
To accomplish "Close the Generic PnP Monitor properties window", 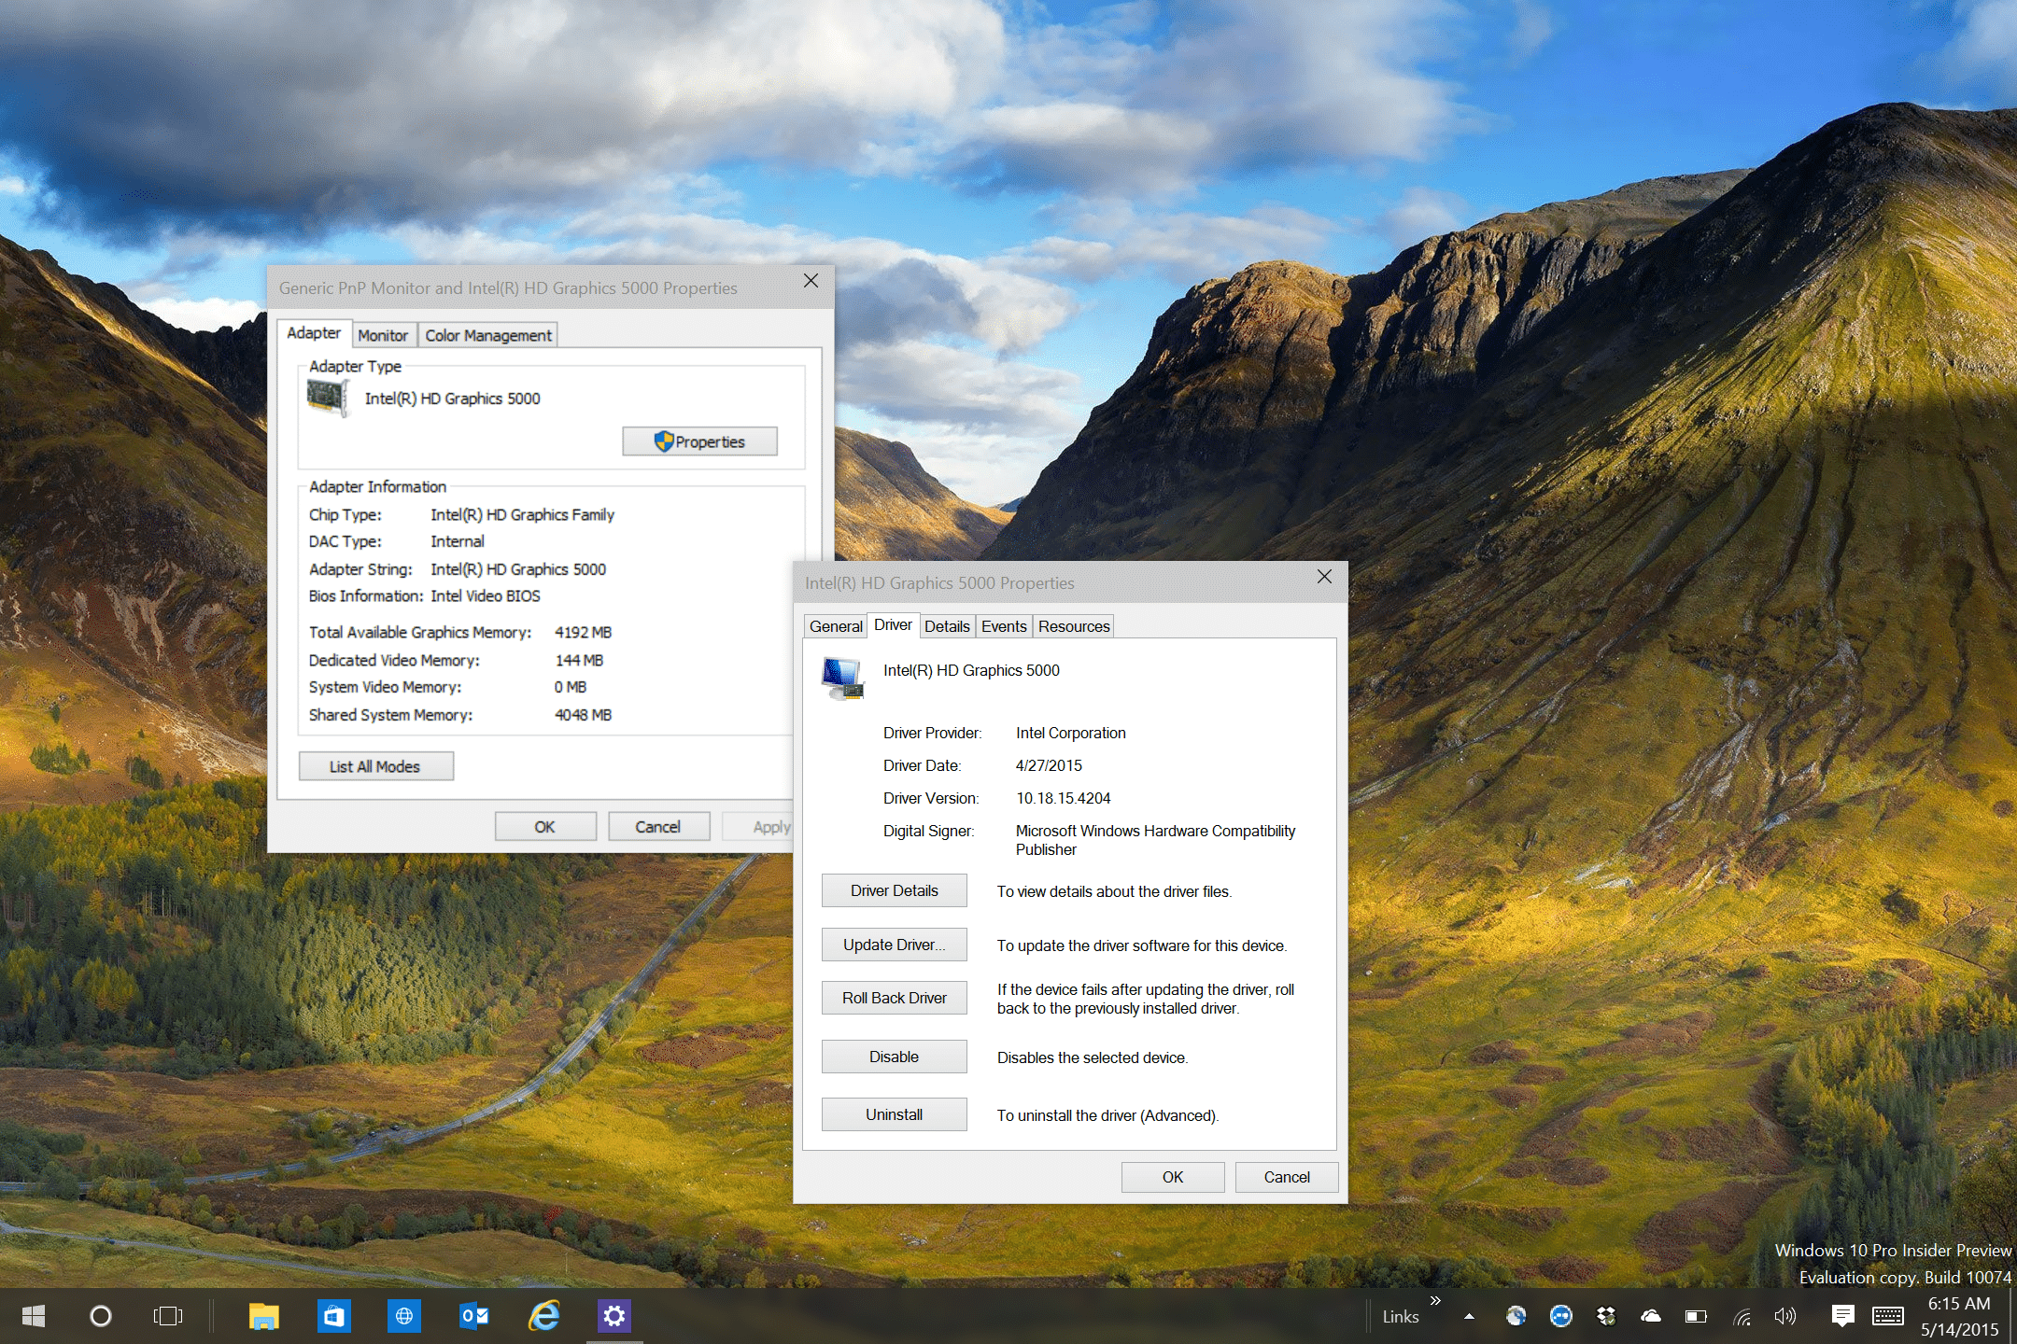I will pyautogui.click(x=811, y=281).
